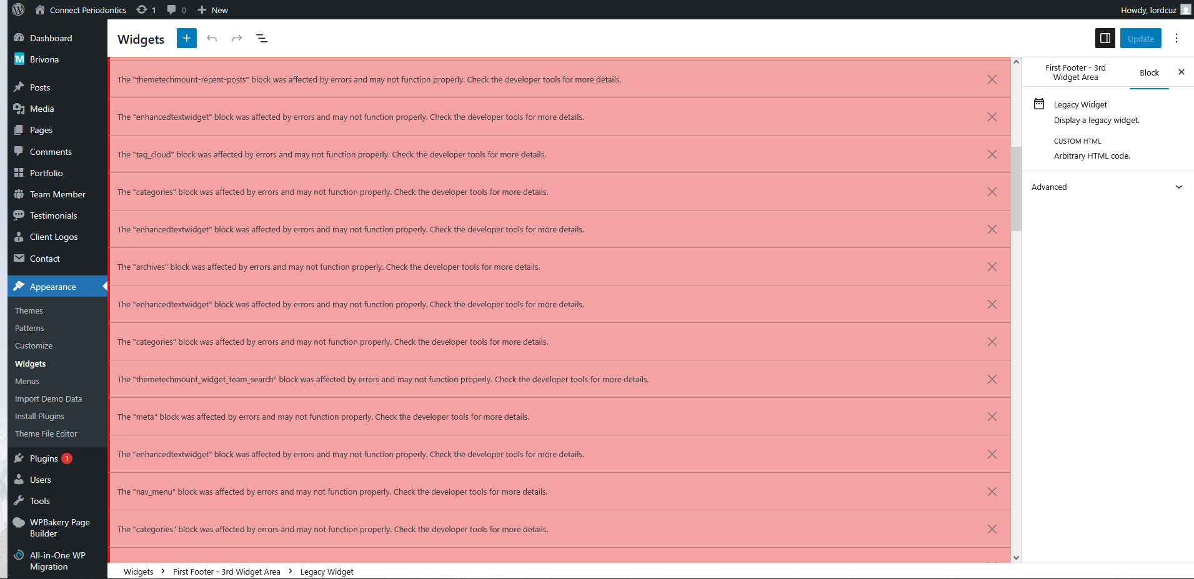The height and width of the screenshot is (579, 1194).
Task: Switch to the Block tab
Action: (1149, 72)
